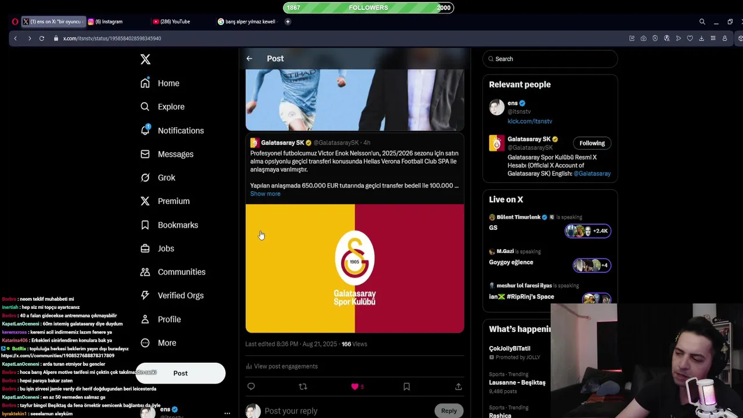
Task: Click Galatasaray SK avatar in Relevant people
Action: click(x=497, y=143)
